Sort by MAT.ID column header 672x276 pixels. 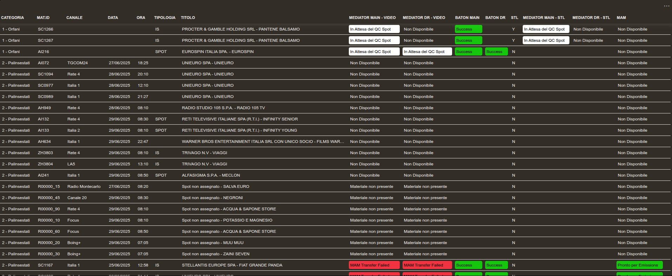[x=43, y=18]
